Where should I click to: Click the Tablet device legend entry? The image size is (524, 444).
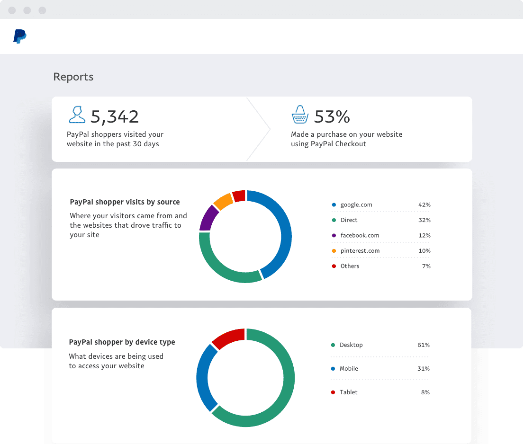pos(348,392)
